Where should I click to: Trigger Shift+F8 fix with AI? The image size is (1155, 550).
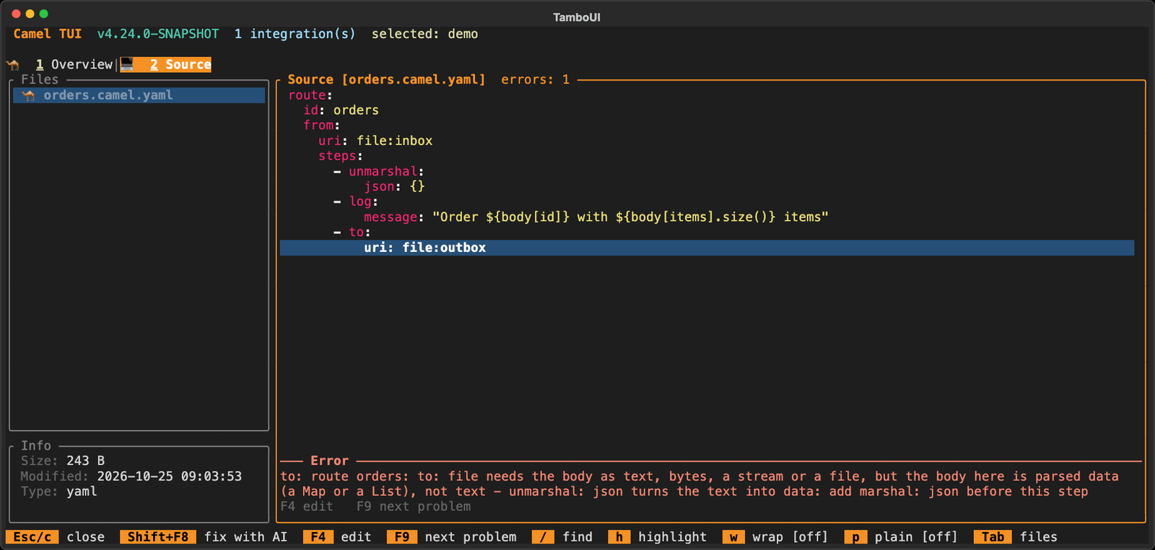tap(204, 537)
